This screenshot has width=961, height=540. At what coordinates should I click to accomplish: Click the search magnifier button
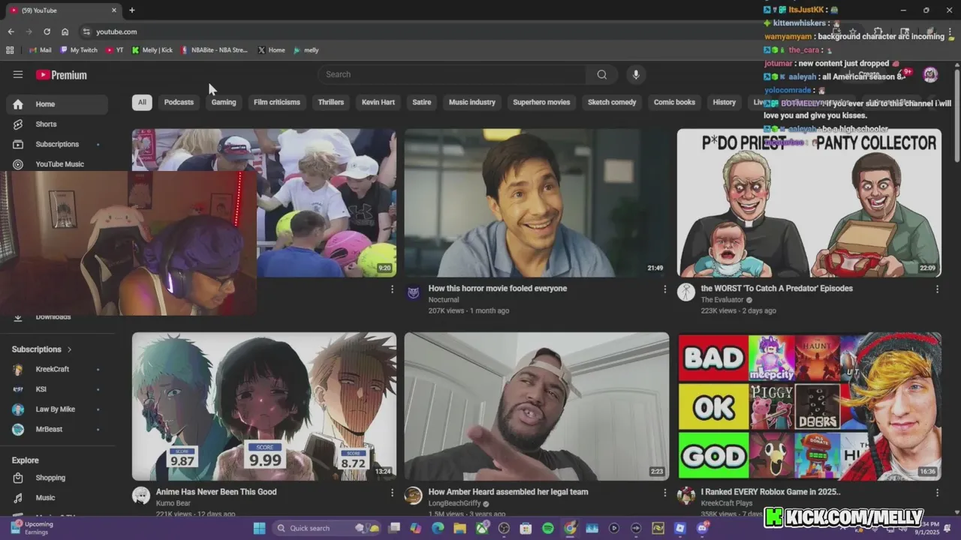click(x=601, y=74)
